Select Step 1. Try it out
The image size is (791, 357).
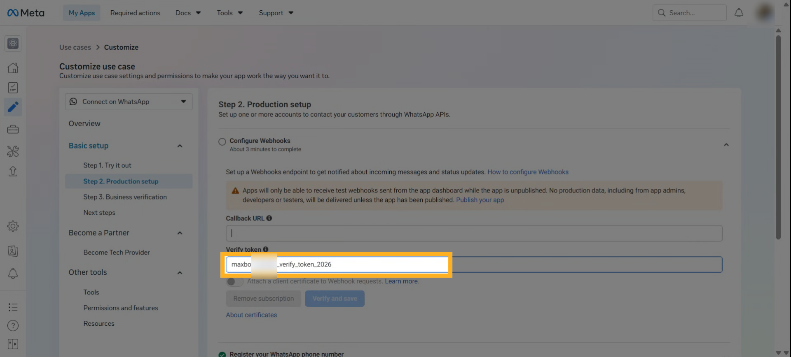[x=107, y=165]
